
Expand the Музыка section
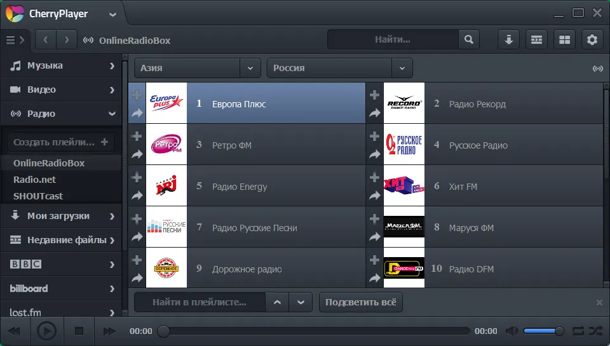click(62, 65)
